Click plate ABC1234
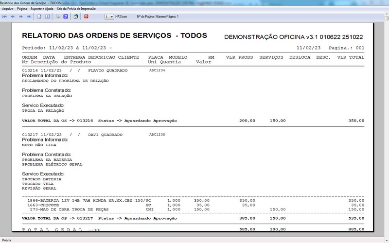The height and width of the screenshot is (243, 389). [x=157, y=70]
